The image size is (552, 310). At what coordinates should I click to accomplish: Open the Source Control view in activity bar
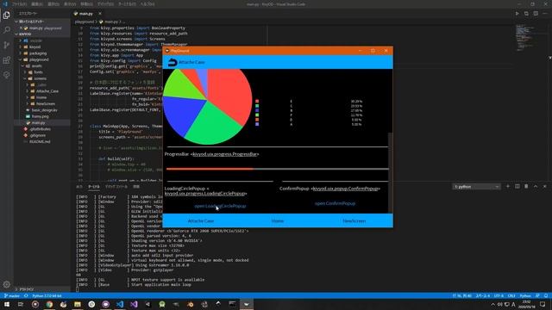7,45
